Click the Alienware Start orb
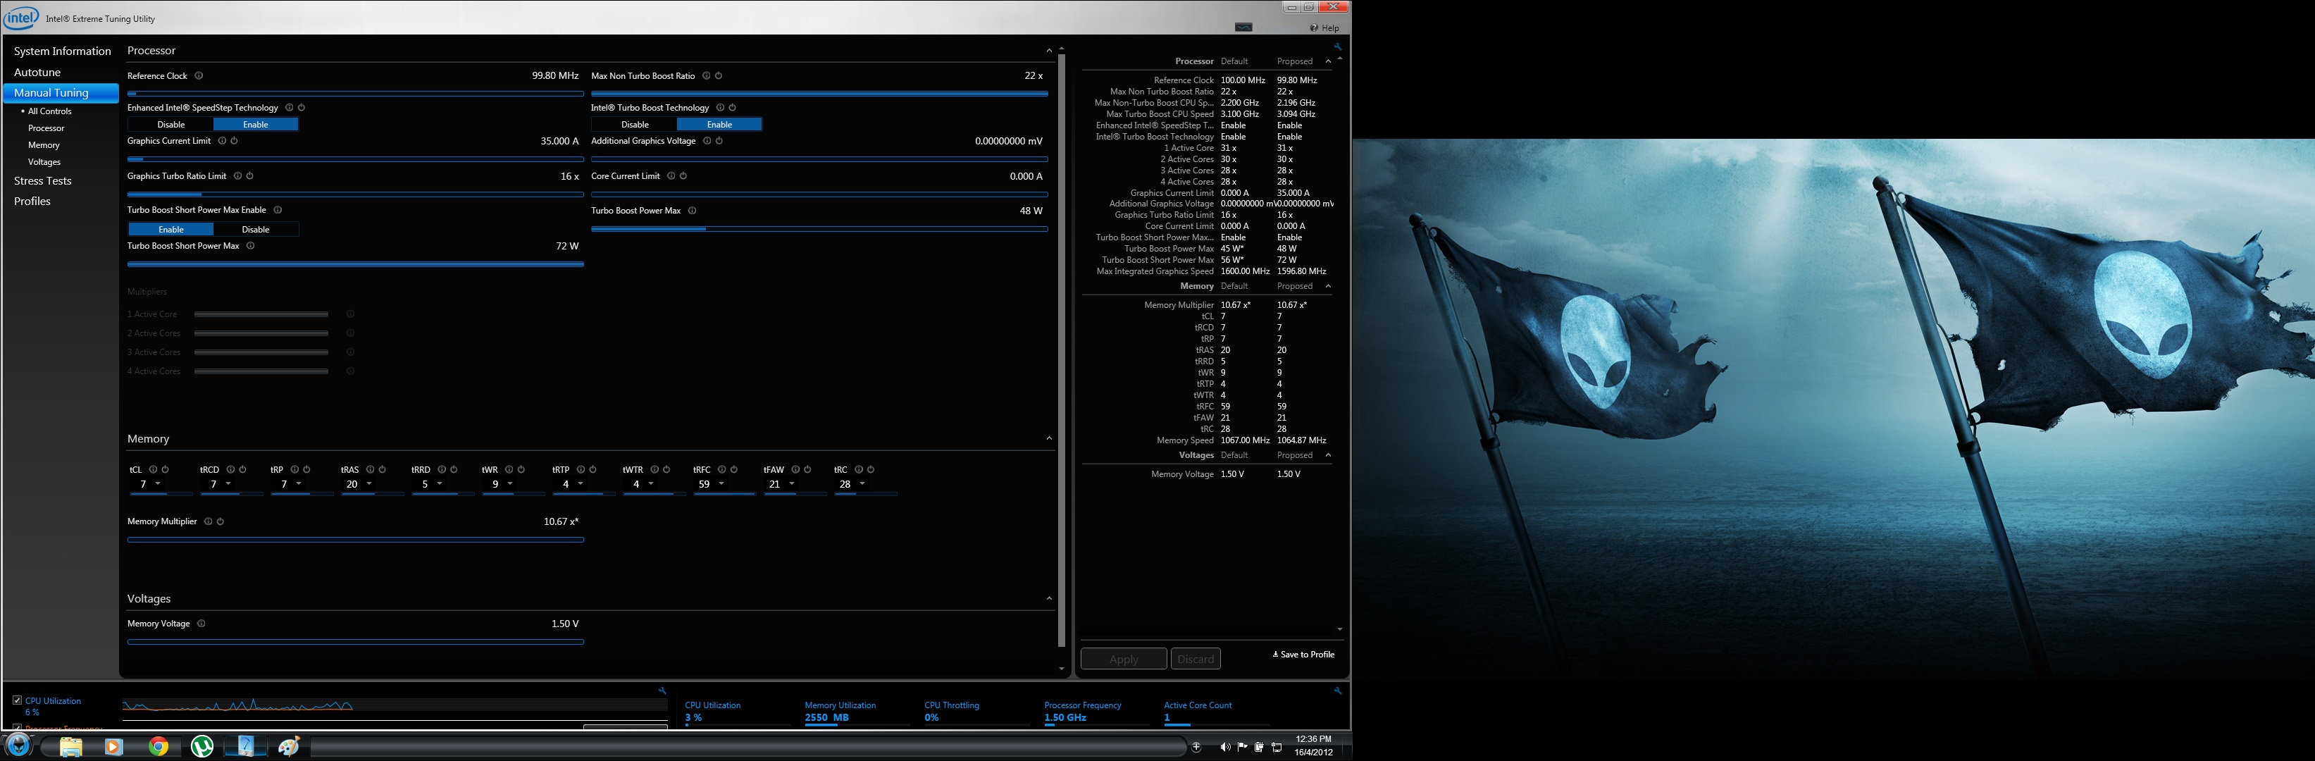 [19, 745]
